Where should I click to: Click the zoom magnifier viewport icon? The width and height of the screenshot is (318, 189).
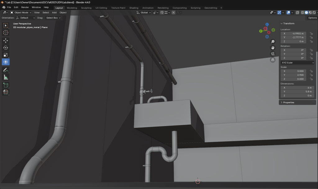click(x=273, y=41)
